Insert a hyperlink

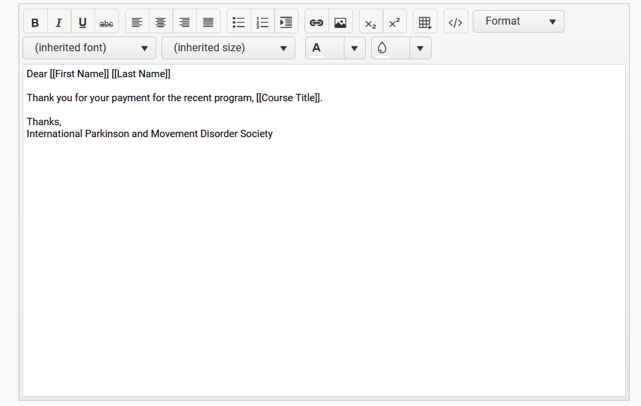[317, 22]
